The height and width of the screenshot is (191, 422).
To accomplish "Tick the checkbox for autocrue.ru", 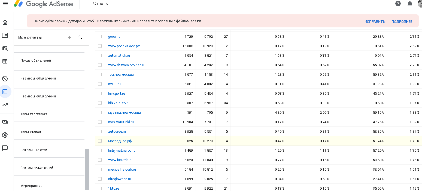I will 100,131.
